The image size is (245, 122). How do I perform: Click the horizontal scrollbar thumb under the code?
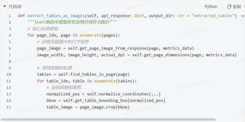108,119
